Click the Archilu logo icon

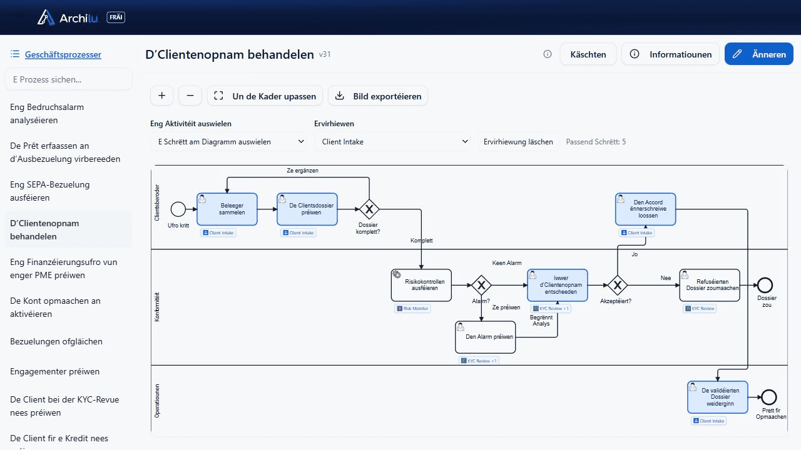point(46,17)
